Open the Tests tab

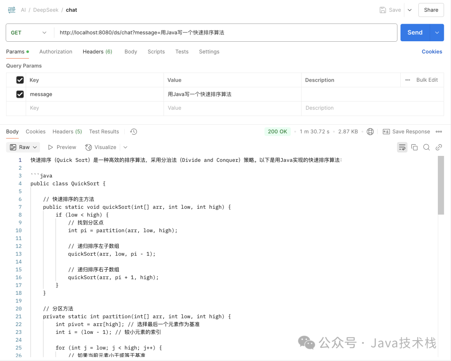(182, 52)
